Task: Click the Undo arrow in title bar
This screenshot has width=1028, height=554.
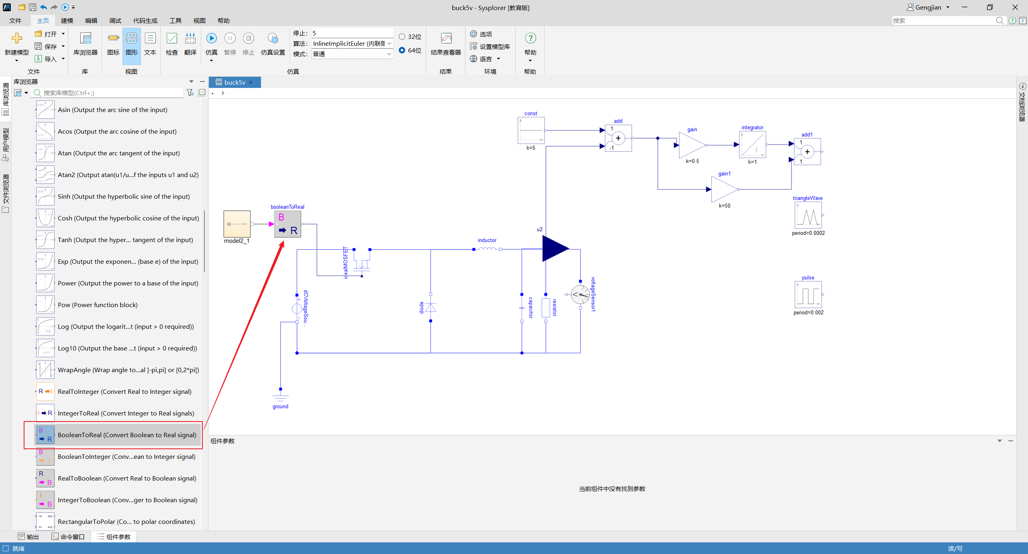Action: click(x=43, y=7)
